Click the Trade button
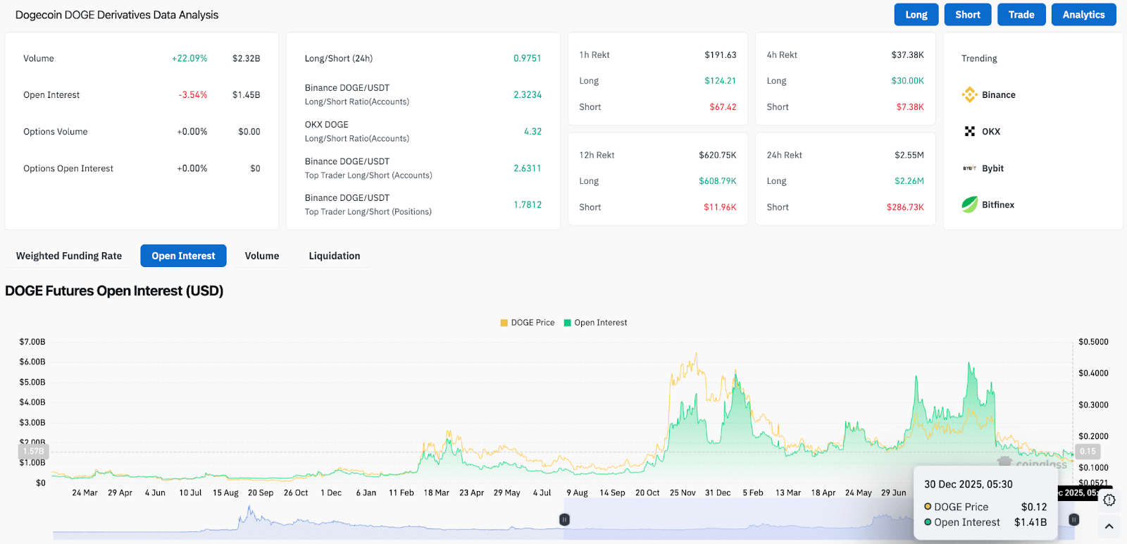Image resolution: width=1127 pixels, height=544 pixels. (1021, 15)
